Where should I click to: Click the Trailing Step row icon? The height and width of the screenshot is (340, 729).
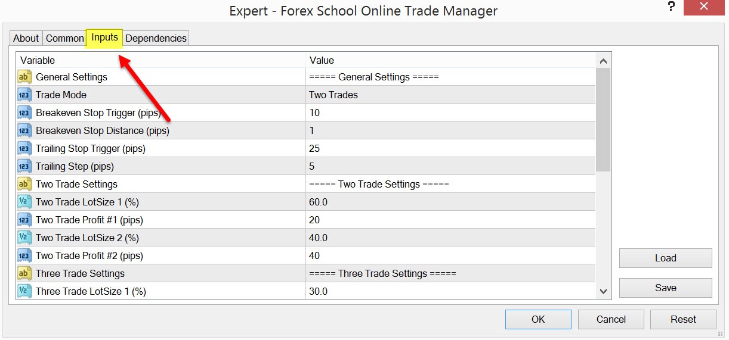[24, 166]
